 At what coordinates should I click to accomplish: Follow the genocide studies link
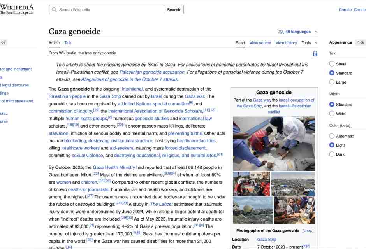coord(152,119)
